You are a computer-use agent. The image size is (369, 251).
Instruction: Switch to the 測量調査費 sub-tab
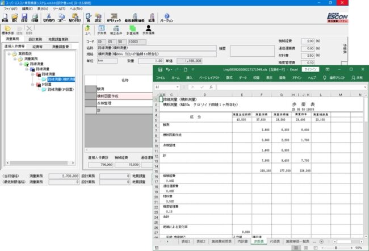(61, 47)
